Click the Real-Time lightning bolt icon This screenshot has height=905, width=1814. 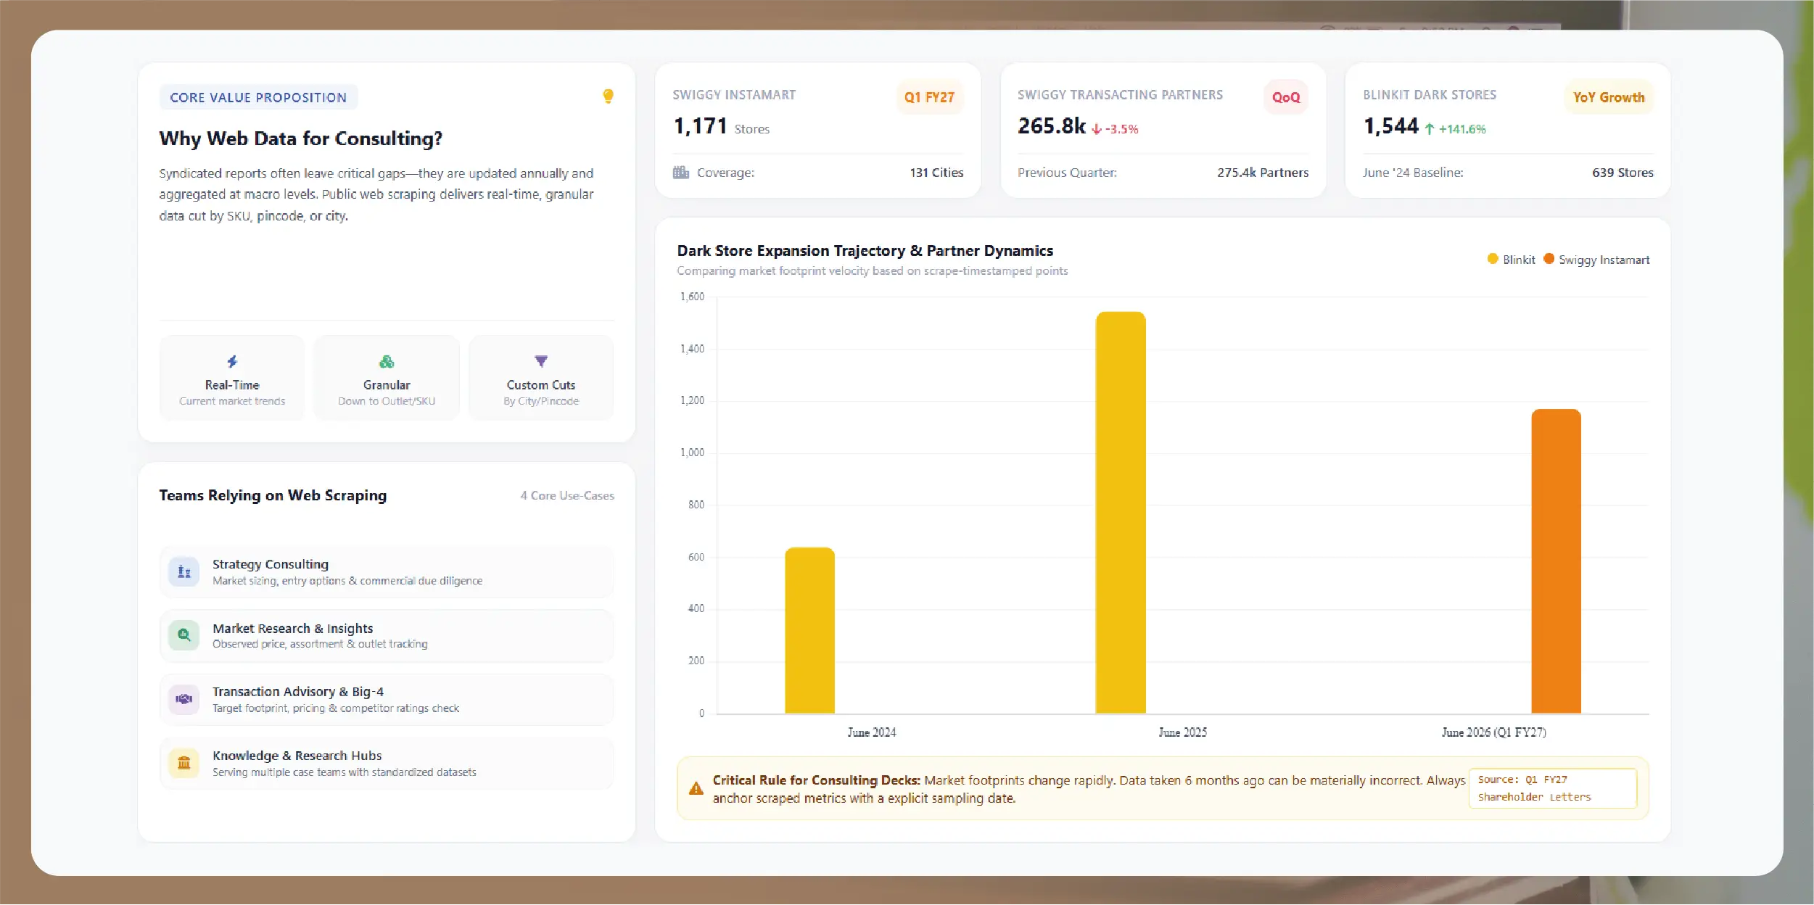point(232,361)
